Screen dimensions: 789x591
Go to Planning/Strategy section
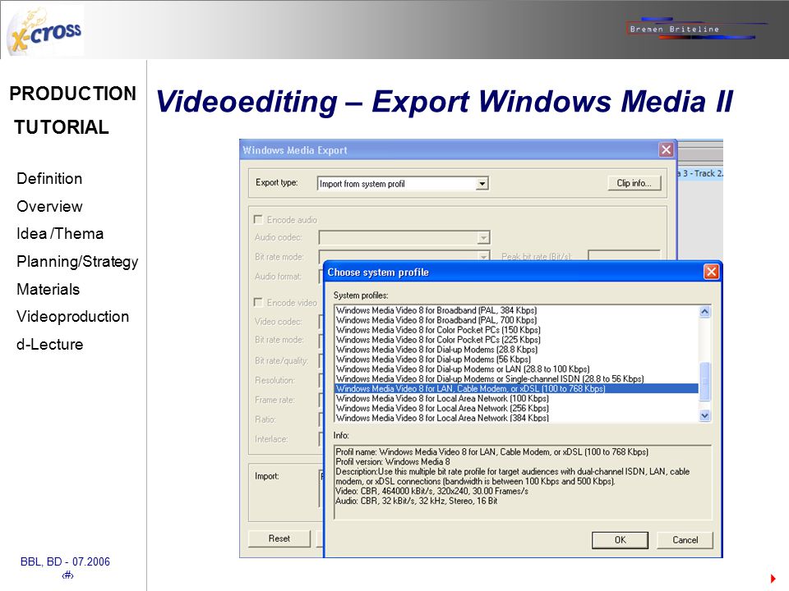pos(77,262)
